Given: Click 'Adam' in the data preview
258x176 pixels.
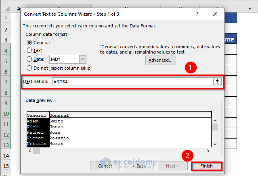Looking at the screenshot, I should point(33,121).
